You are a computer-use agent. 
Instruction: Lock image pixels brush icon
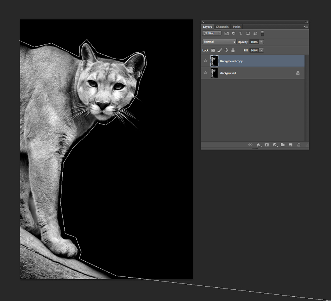point(220,50)
